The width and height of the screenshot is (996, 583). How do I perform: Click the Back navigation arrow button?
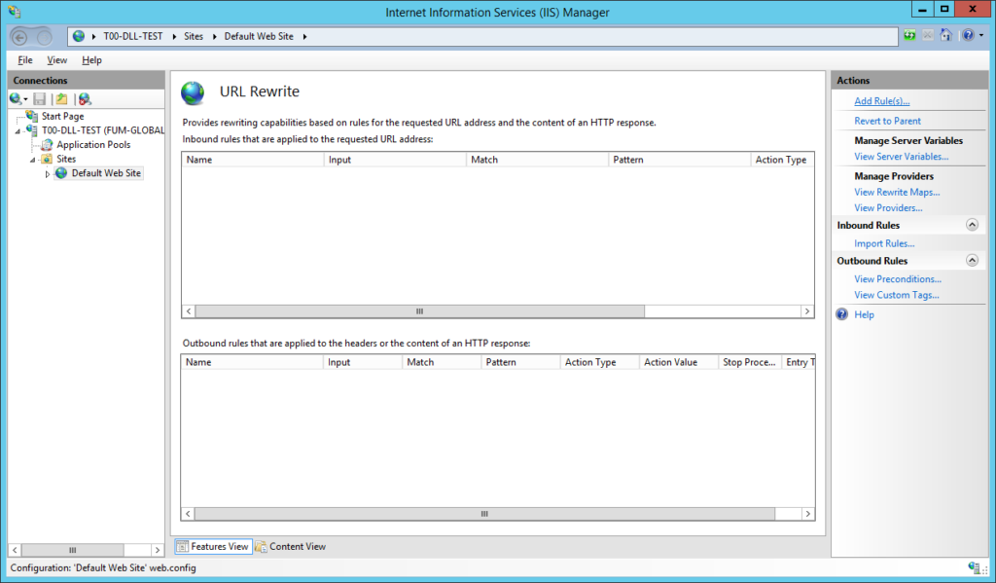[19, 37]
